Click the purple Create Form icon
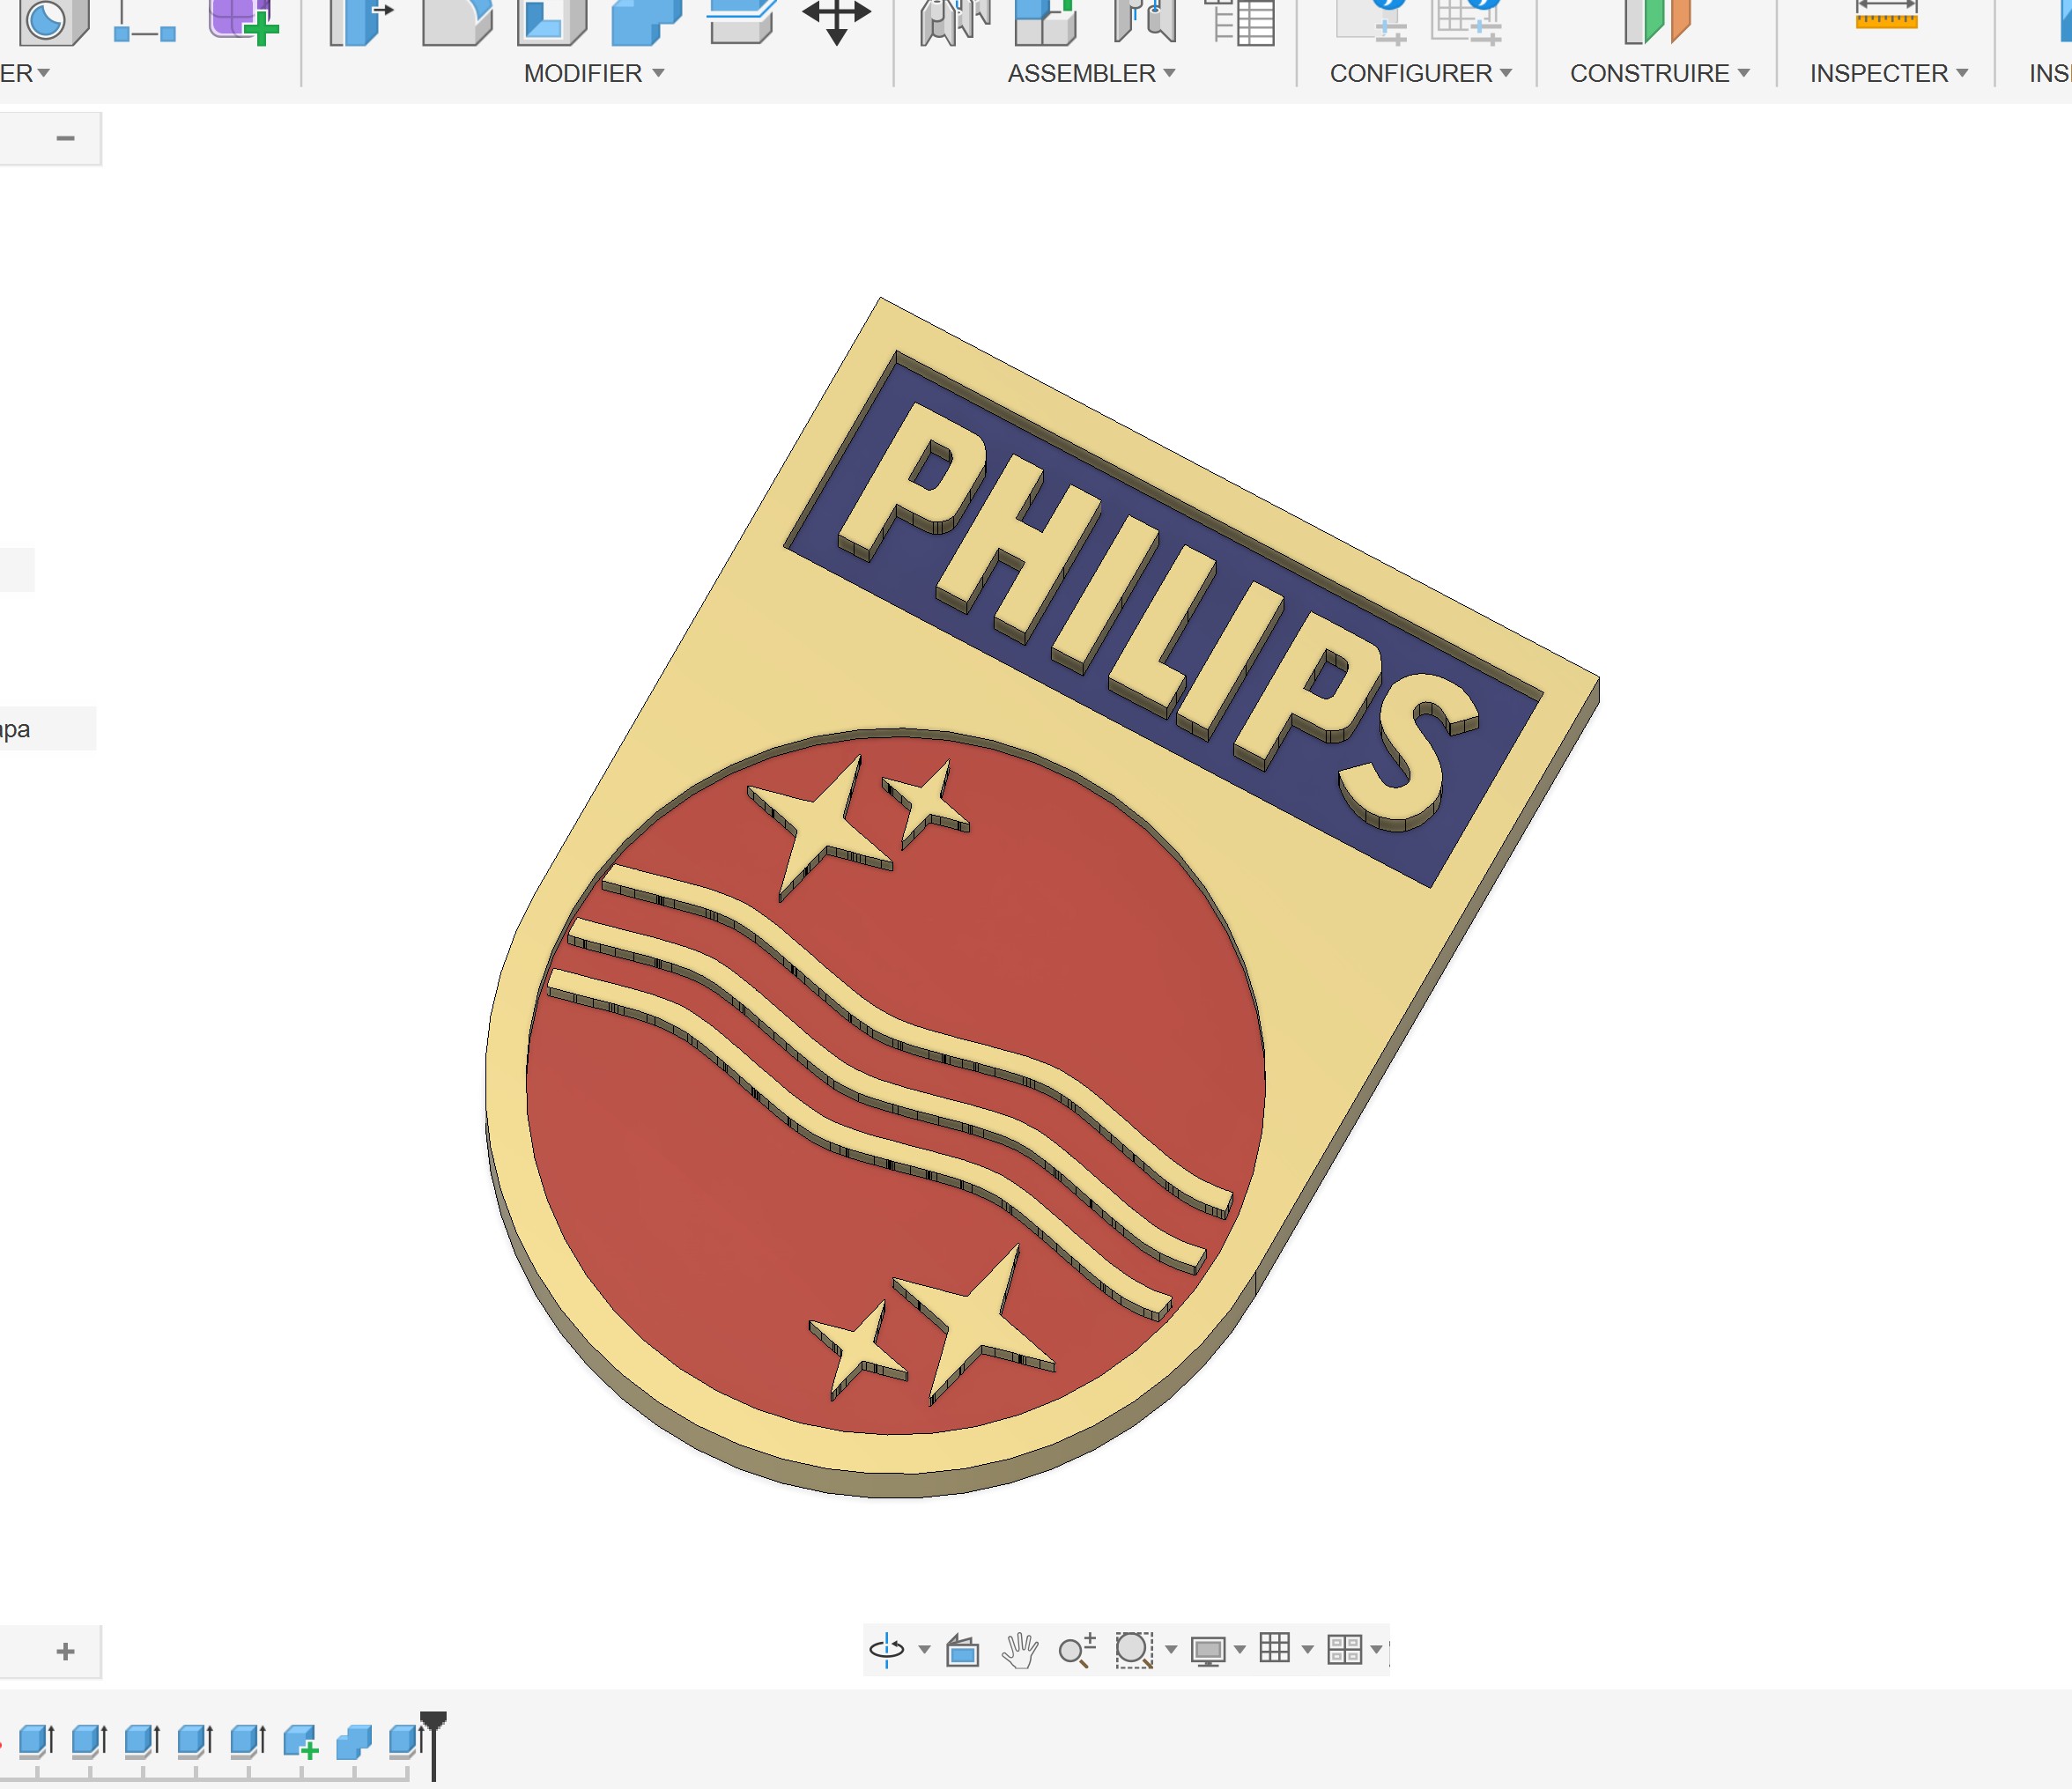The image size is (2072, 1789). click(243, 22)
